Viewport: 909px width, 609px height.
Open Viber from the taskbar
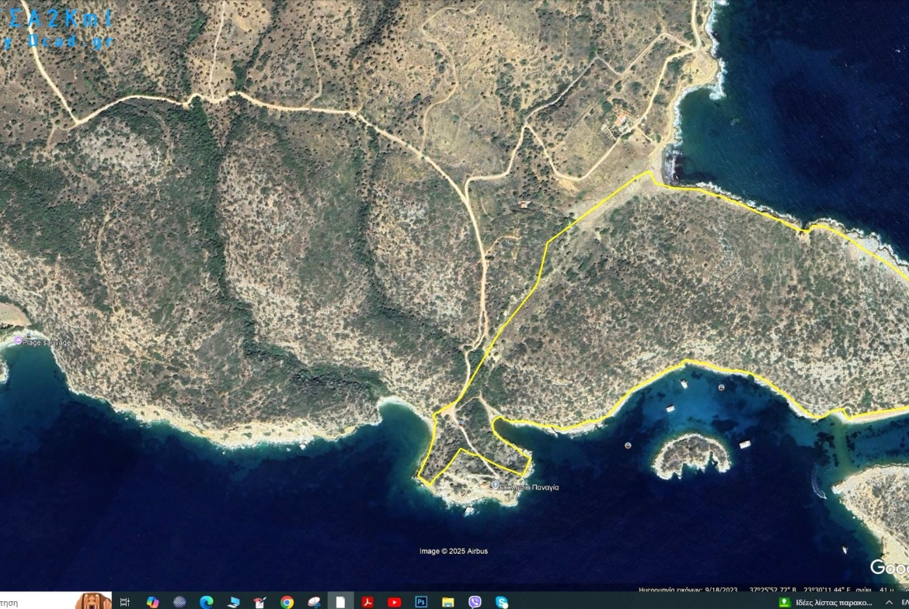click(x=475, y=602)
